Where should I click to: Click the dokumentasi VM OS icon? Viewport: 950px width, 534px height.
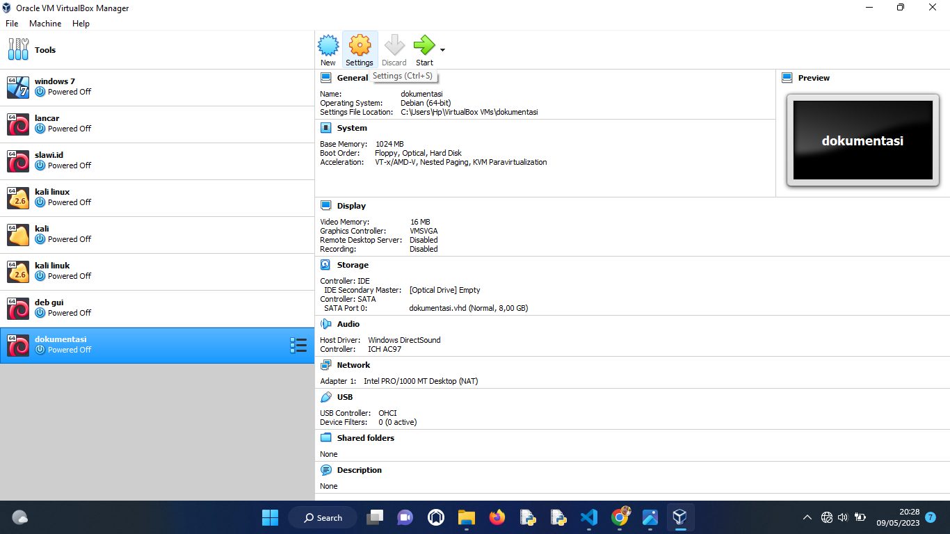[x=18, y=346]
